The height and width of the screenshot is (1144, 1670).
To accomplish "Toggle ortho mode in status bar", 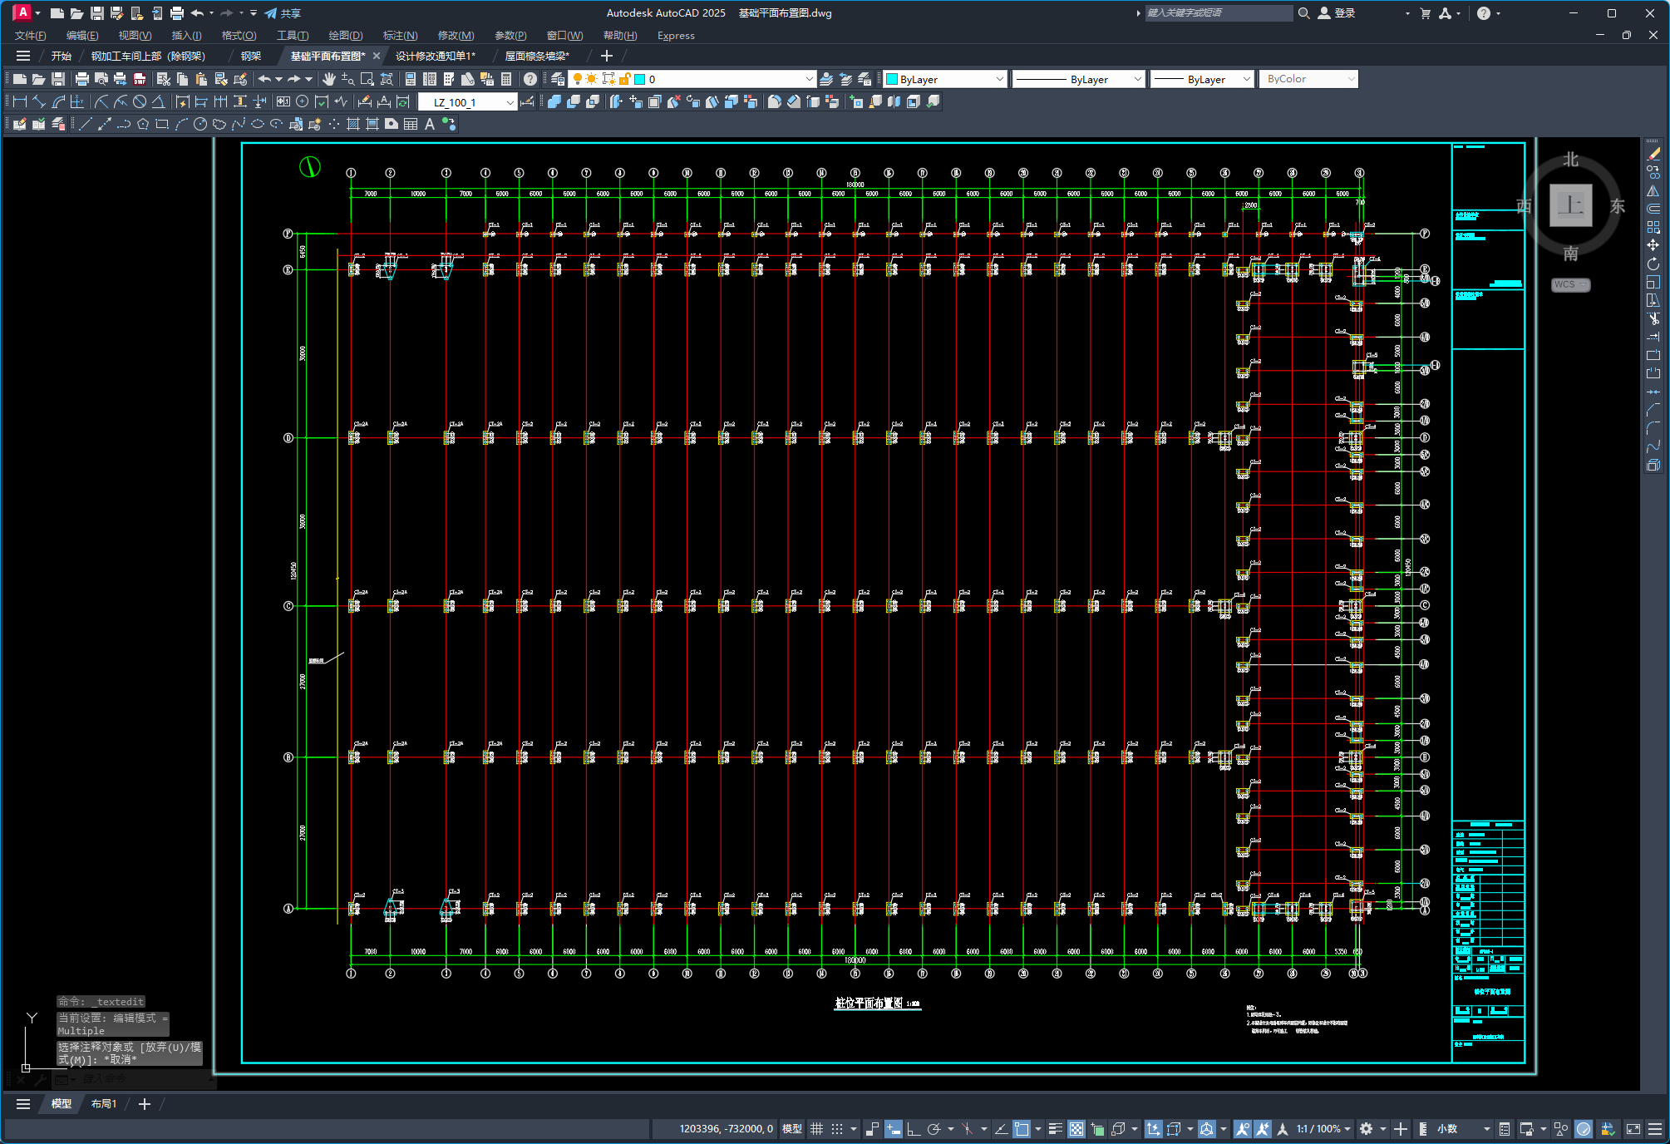I will (913, 1128).
